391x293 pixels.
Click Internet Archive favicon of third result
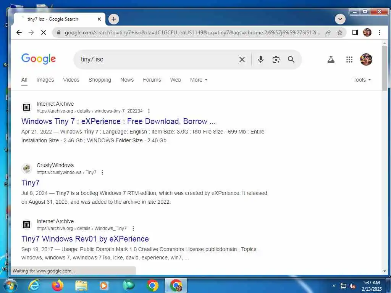[x=27, y=225]
